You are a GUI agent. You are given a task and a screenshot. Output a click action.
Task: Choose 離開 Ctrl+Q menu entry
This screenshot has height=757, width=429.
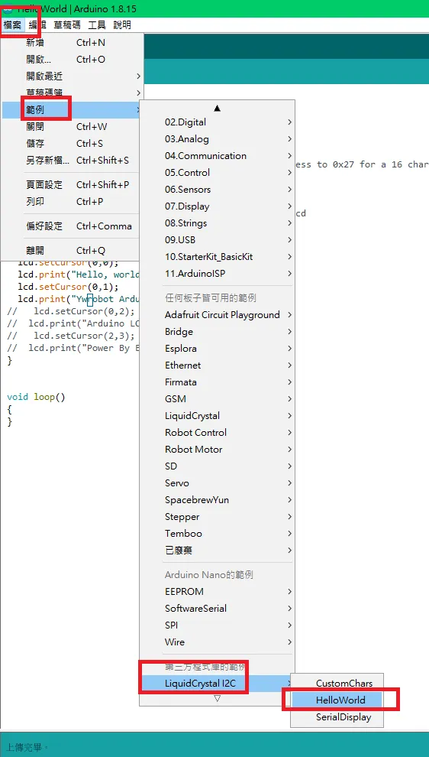(x=71, y=250)
